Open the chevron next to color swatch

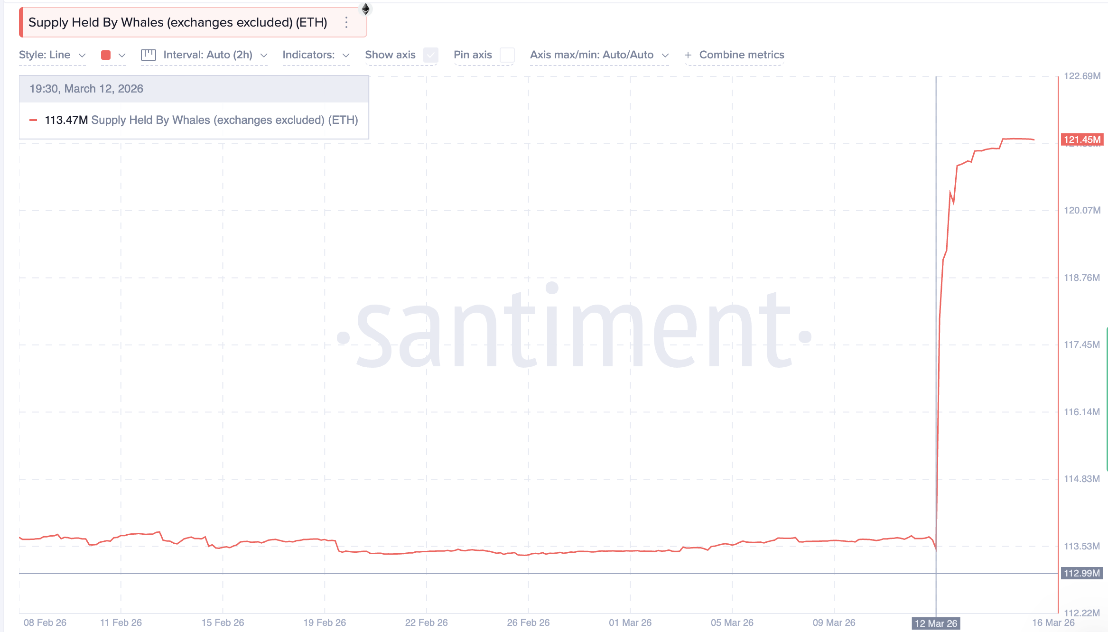coord(122,55)
